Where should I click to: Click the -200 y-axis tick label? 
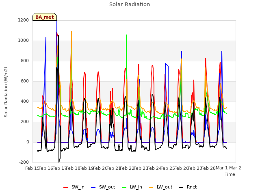tap(24, 162)
